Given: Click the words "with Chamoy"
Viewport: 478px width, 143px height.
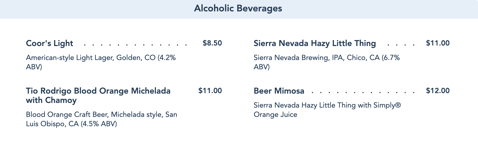Looking at the screenshot, I should click(x=51, y=100).
